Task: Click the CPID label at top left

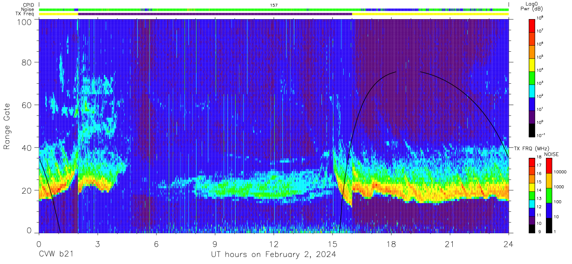Action: point(28,5)
